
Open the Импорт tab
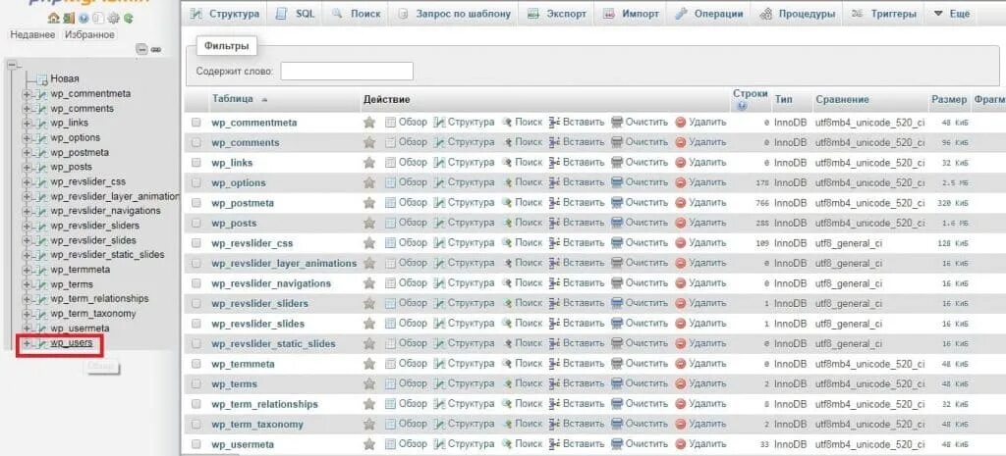[632, 14]
